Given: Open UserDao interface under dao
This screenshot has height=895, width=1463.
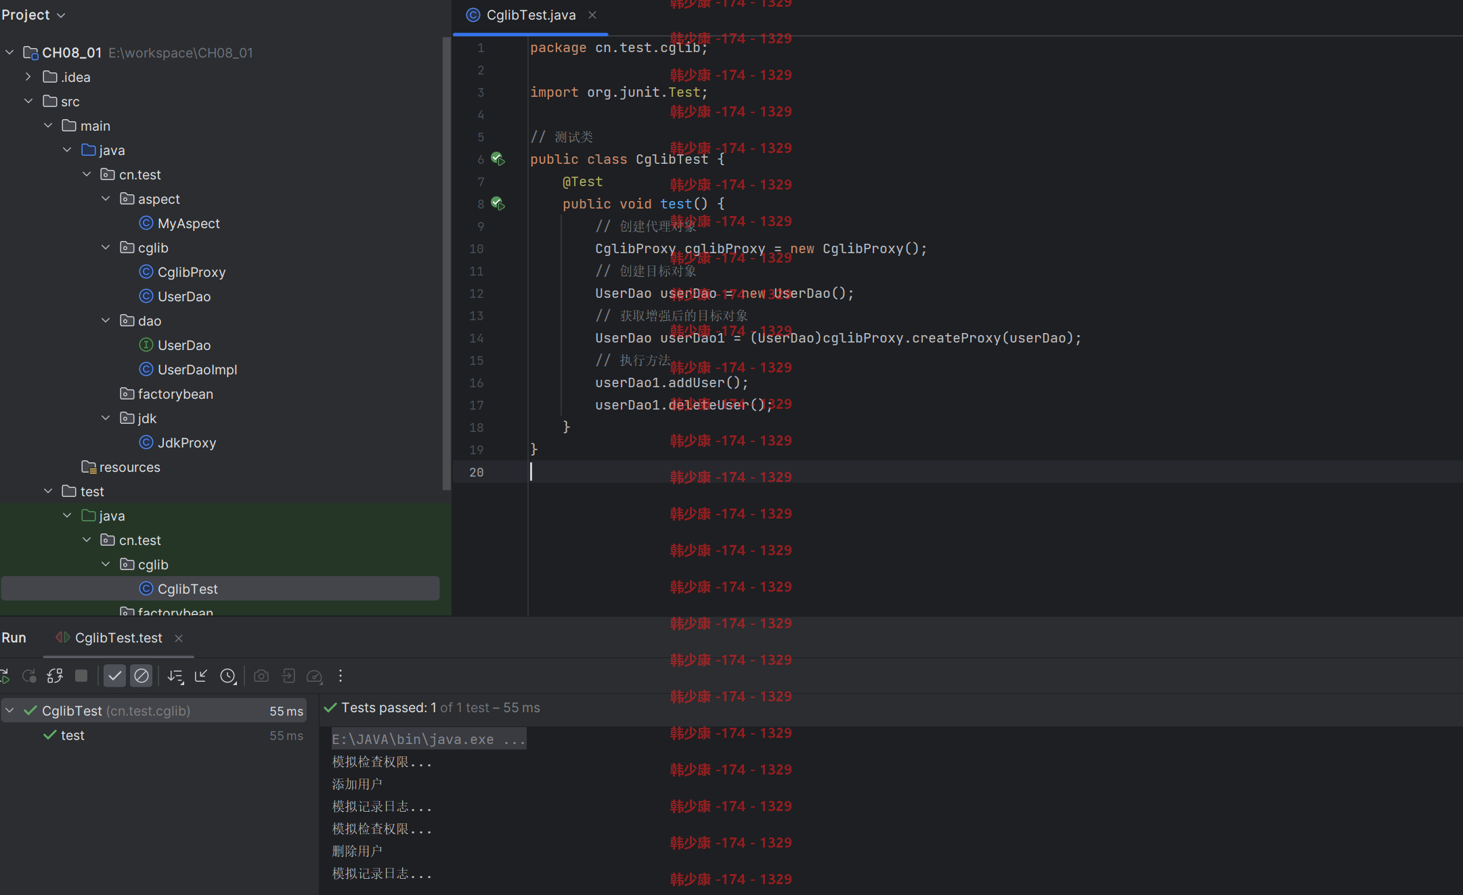Looking at the screenshot, I should pyautogui.click(x=184, y=345).
